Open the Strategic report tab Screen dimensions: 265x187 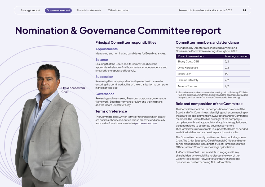coord(30,11)
